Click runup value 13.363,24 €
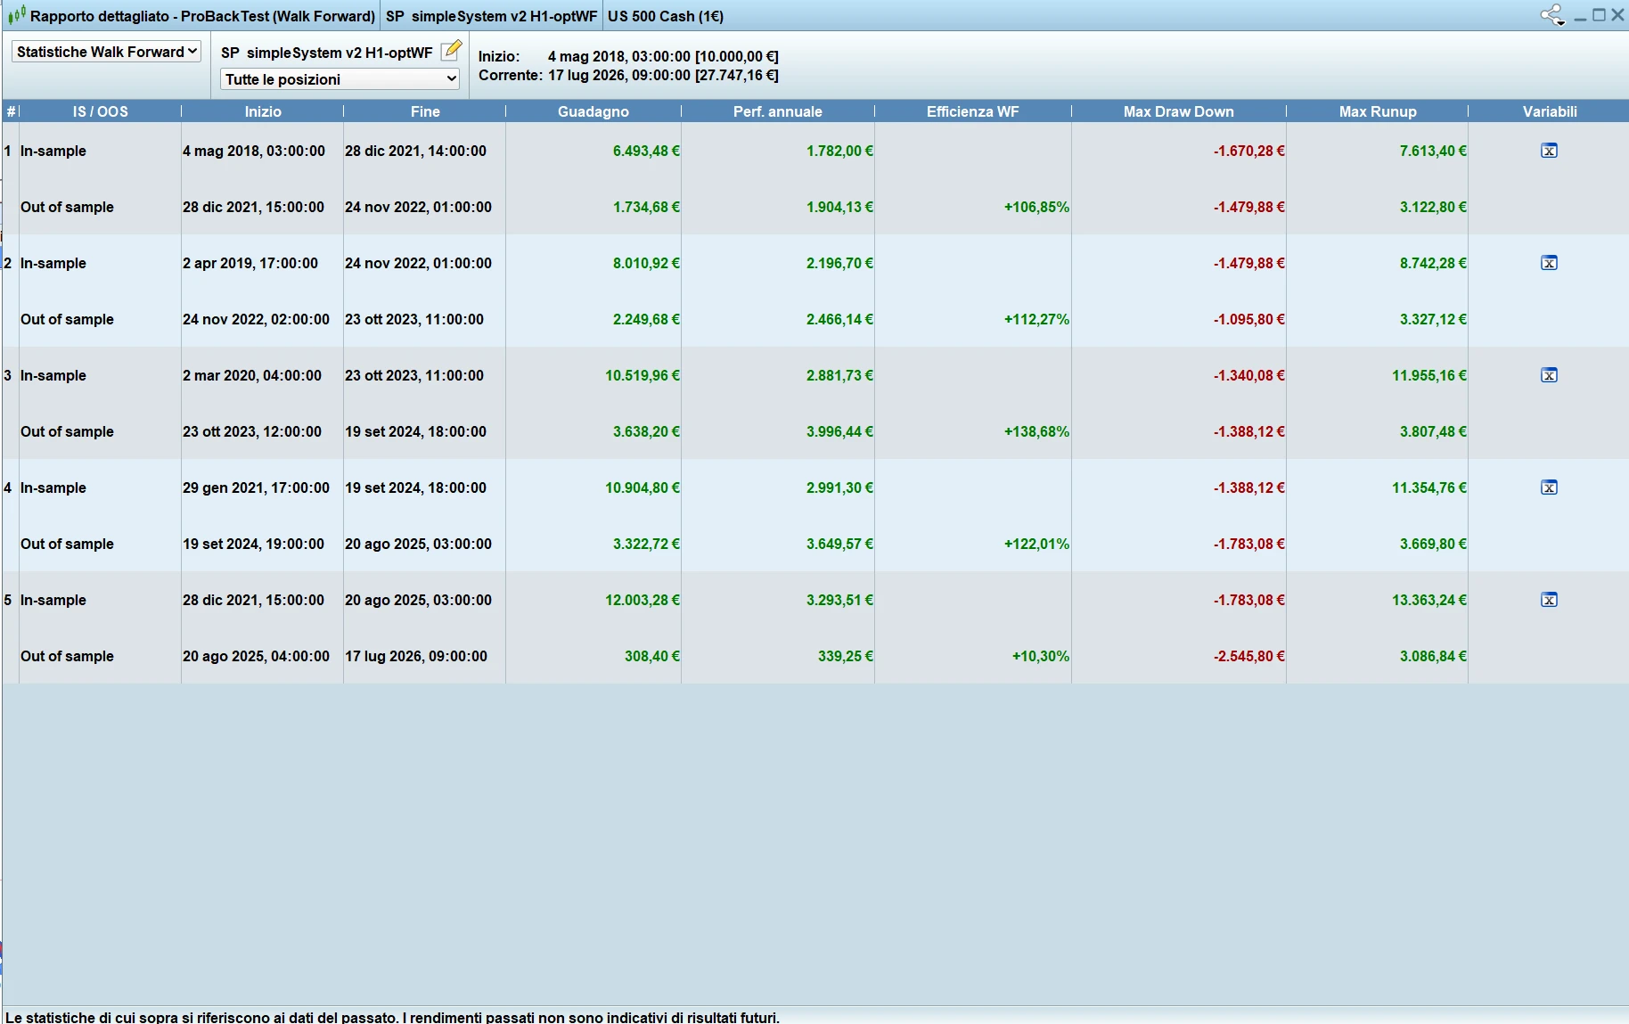This screenshot has height=1024, width=1629. point(1429,600)
